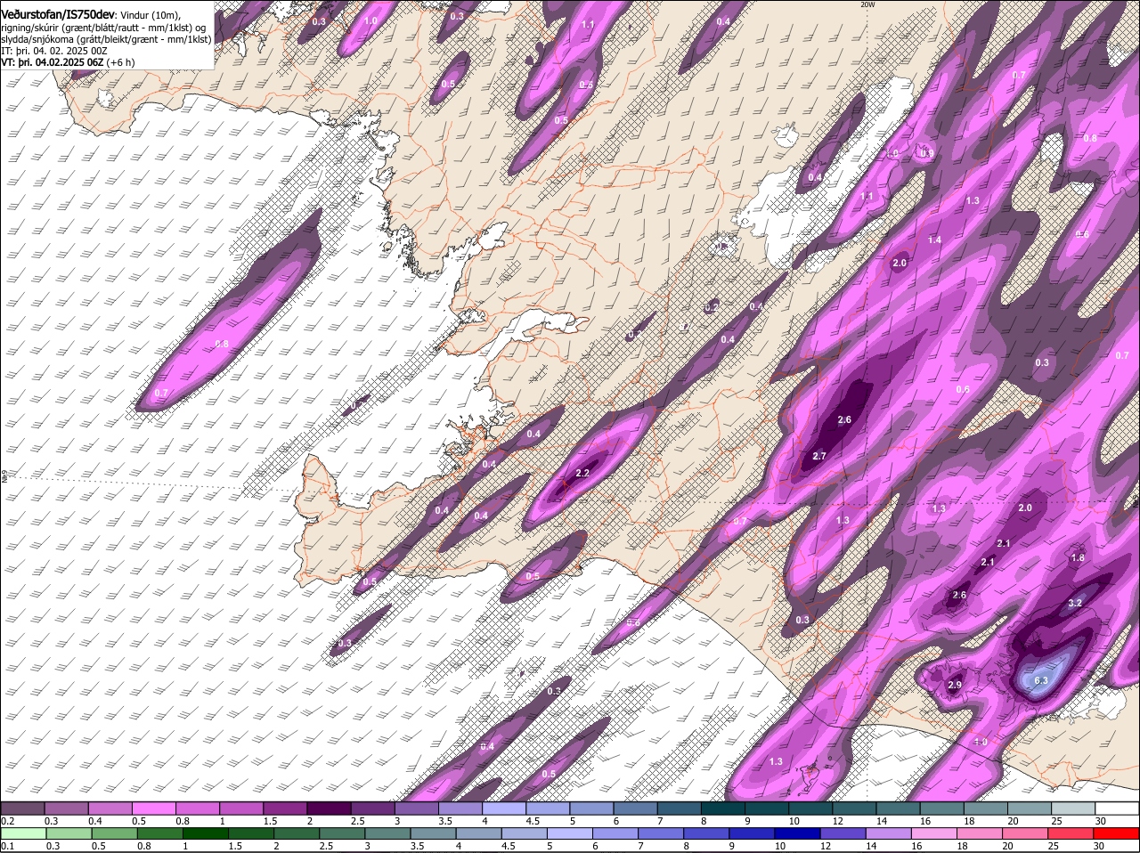Click the 1.8 value on the map
This screenshot has height=853, width=1140.
(1077, 557)
